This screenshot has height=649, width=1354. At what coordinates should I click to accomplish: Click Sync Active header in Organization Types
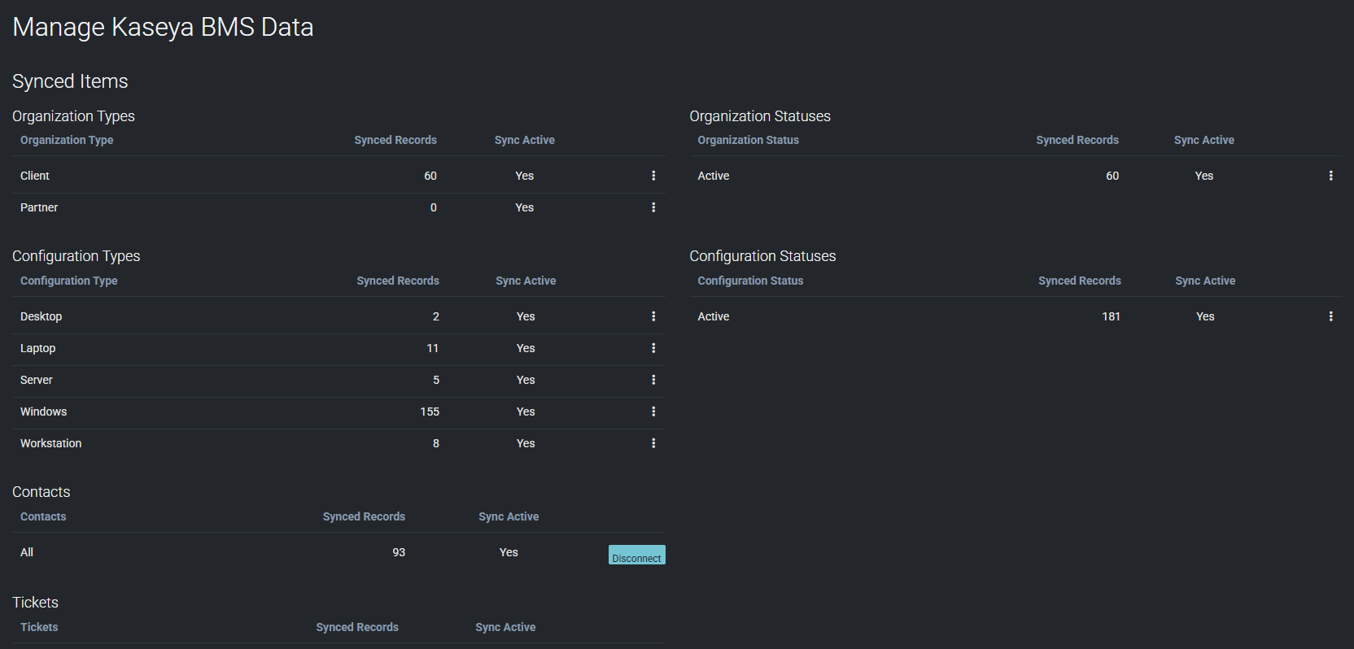tap(525, 140)
